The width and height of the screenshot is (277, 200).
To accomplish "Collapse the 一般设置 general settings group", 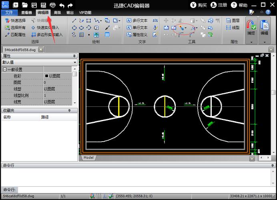I will 5,69.
